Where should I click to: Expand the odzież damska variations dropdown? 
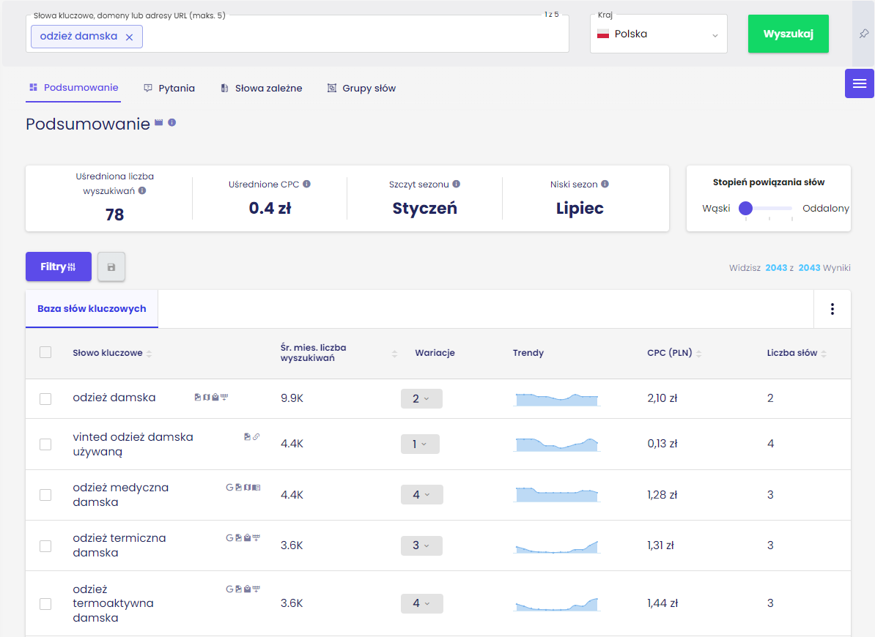click(421, 398)
